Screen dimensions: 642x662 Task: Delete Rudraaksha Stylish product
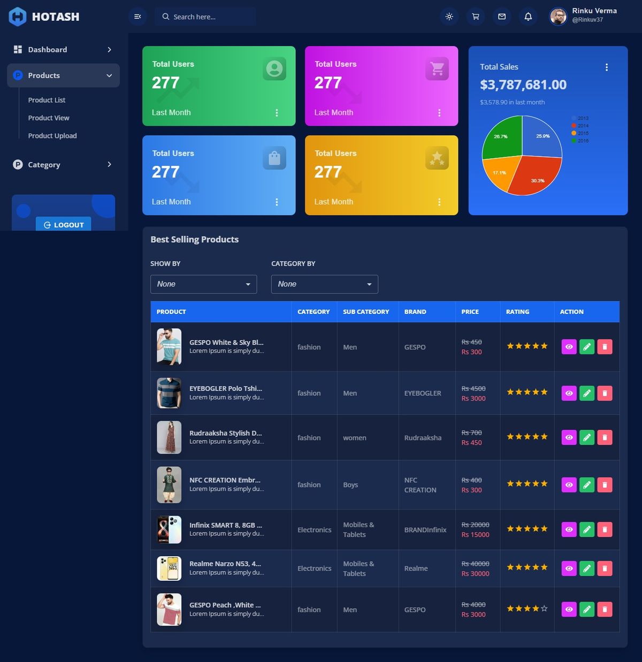[605, 437]
